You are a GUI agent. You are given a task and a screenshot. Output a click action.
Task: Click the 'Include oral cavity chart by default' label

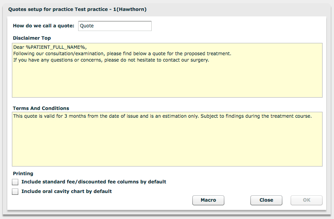pos(66,191)
